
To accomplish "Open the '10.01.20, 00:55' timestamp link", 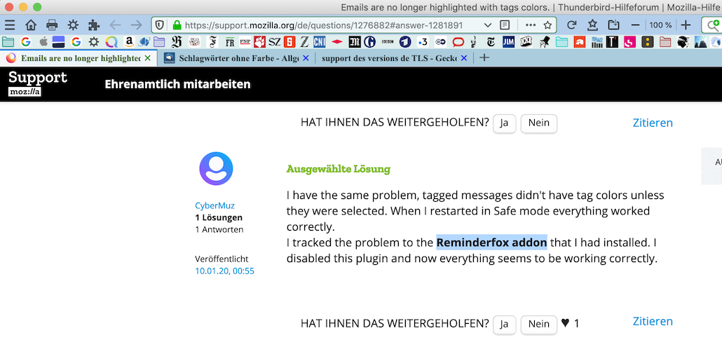I will pos(225,271).
